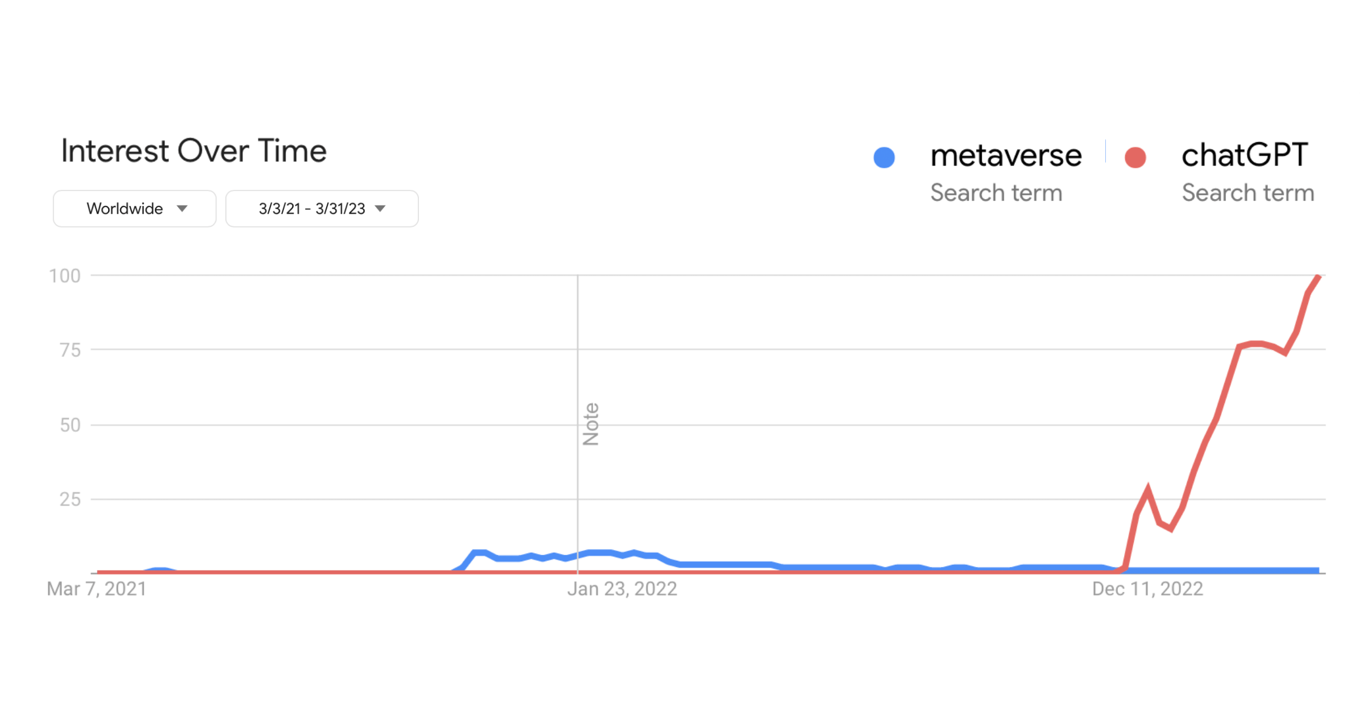Click the Search term text under chatGPT
The height and width of the screenshot is (728, 1366).
(1248, 193)
